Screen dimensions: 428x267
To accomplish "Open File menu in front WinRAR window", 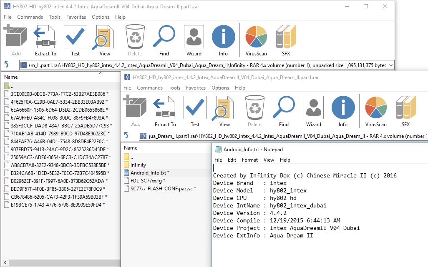I will tap(127, 88).
